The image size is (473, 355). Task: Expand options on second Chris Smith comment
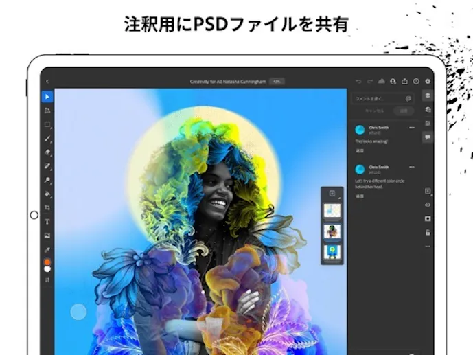click(x=412, y=168)
